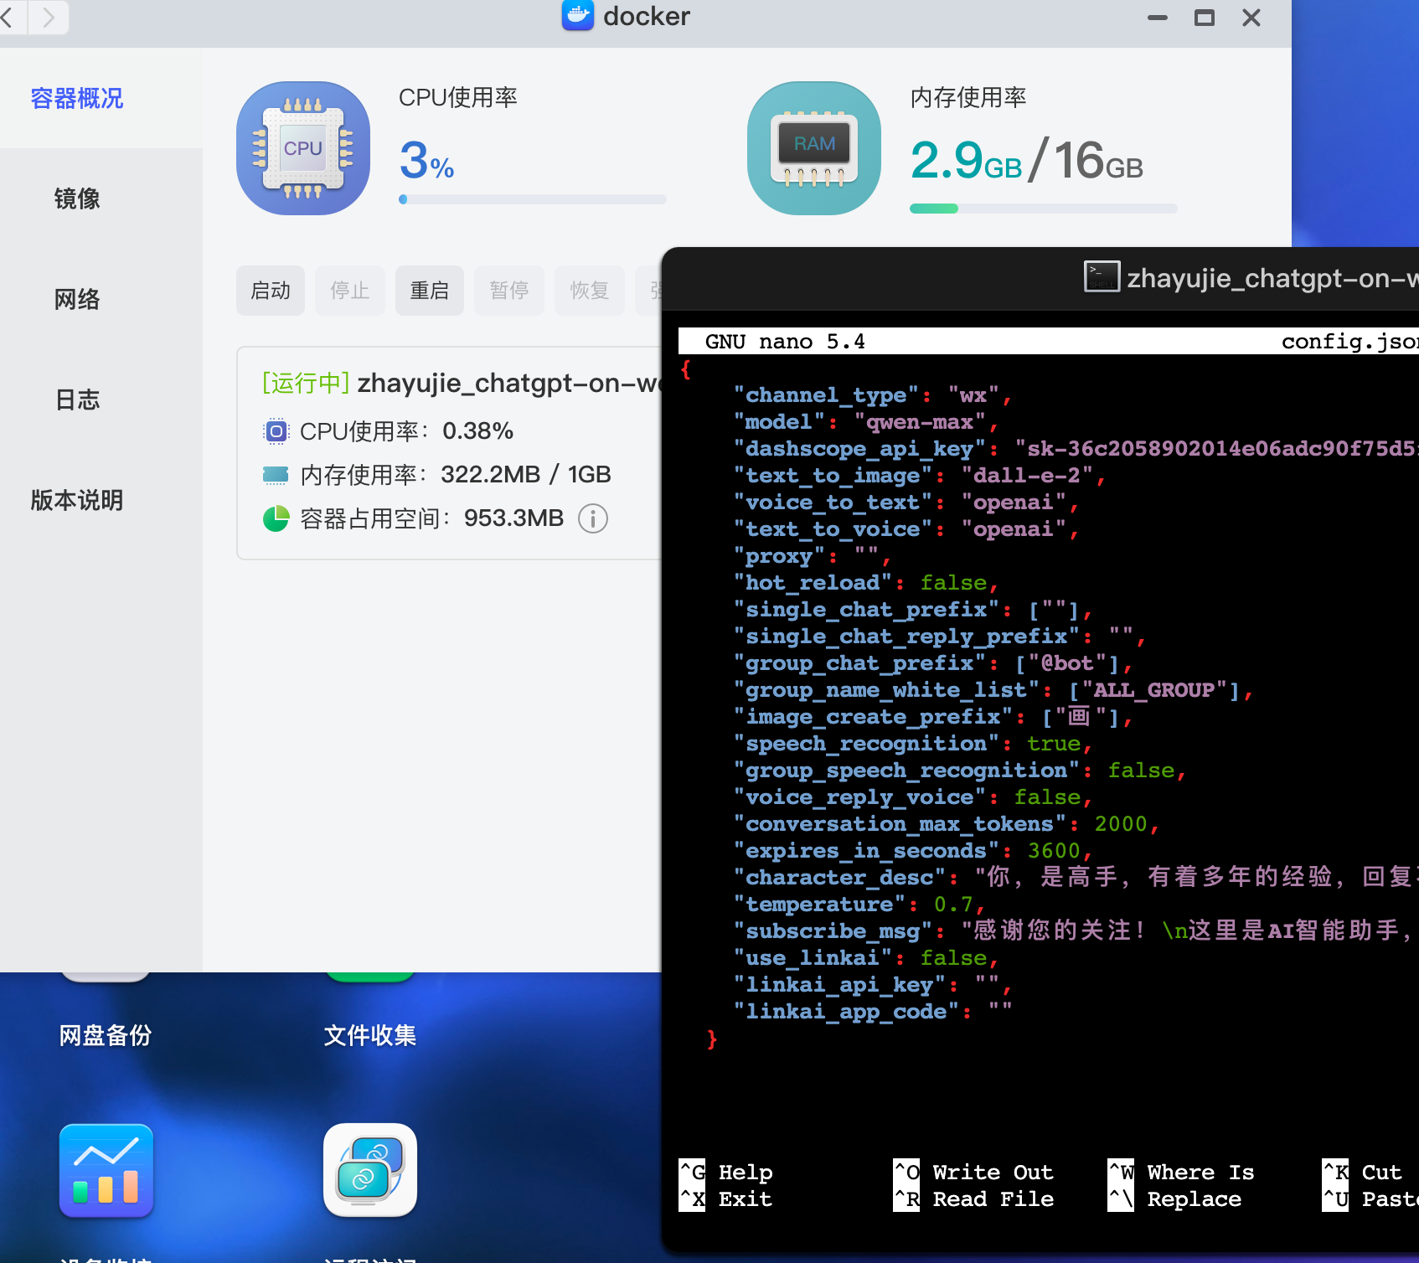1419x1263 pixels.
Task: Click the CPU usage progress bar
Action: [x=533, y=199]
